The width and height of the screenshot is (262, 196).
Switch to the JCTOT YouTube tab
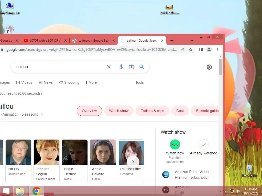click(45, 41)
